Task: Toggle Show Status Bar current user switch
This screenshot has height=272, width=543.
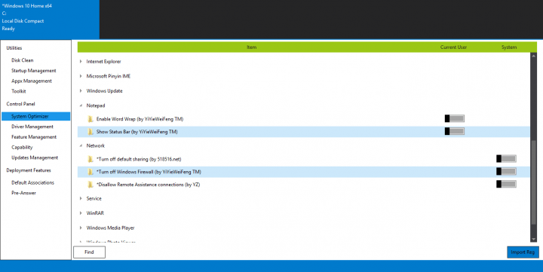Action: point(454,131)
